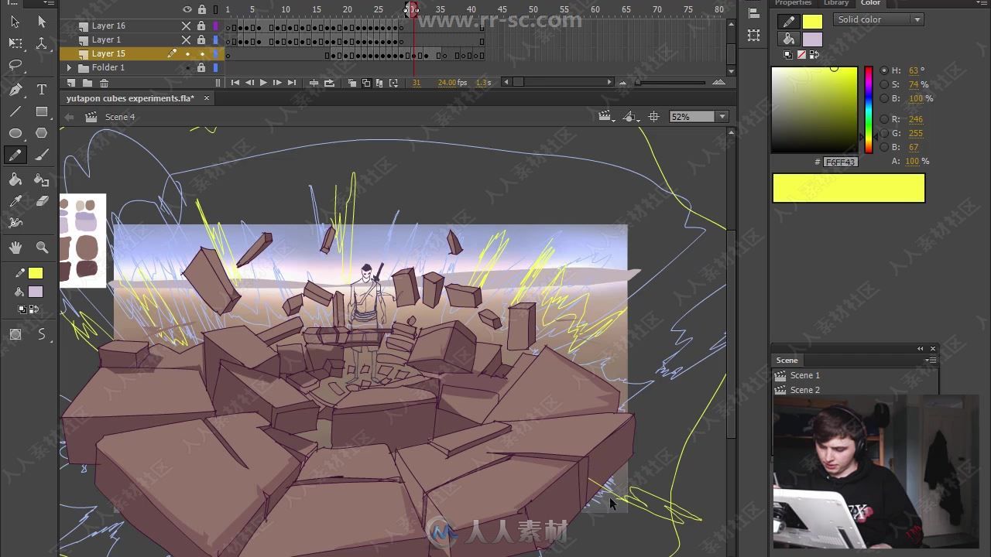The width and height of the screenshot is (991, 557).
Task: Select the Eyedropper tool
Action: point(15,201)
